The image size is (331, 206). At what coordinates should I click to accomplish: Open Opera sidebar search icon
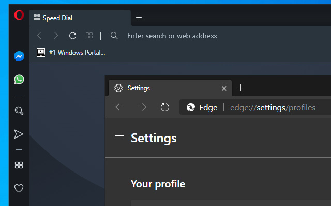(19, 111)
